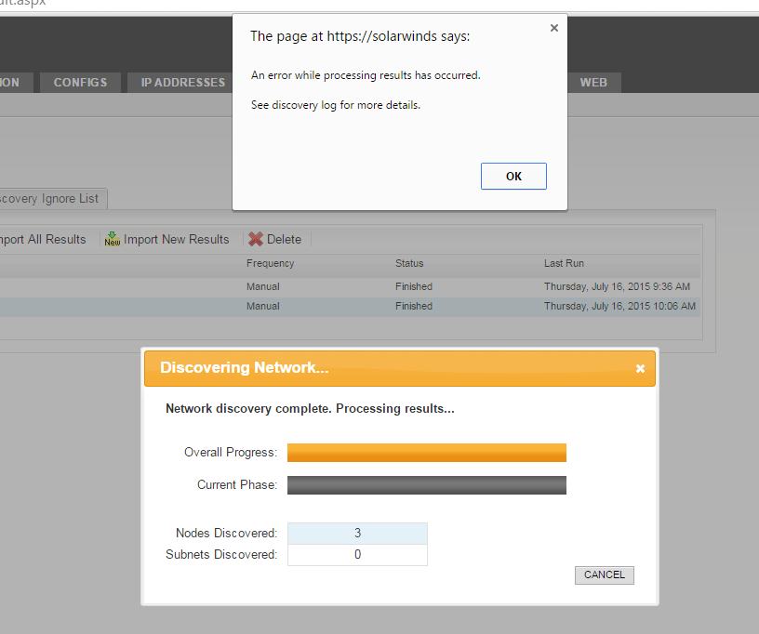759x634 pixels.
Task: Click the Delete toolbar label
Action: (x=284, y=240)
